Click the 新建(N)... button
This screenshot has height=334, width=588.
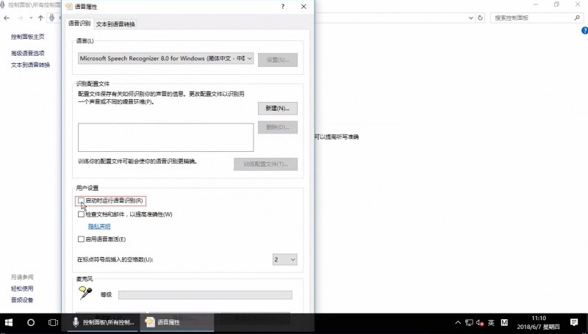[x=278, y=109]
